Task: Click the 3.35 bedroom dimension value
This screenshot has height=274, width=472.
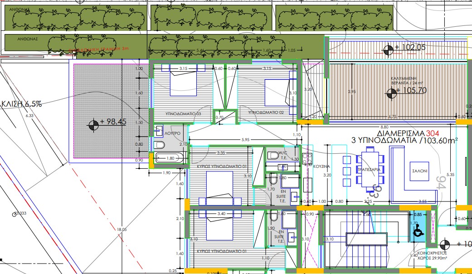Action: (x=221, y=153)
